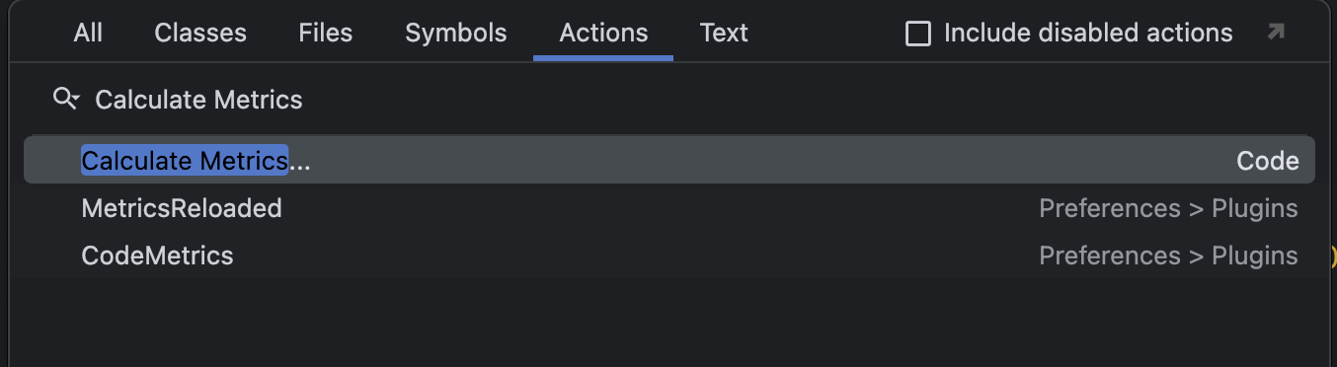Open the Files tab
The width and height of the screenshot is (1337, 367).
325,34
